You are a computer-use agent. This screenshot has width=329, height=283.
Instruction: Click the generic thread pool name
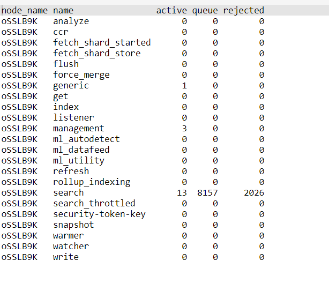(71, 86)
